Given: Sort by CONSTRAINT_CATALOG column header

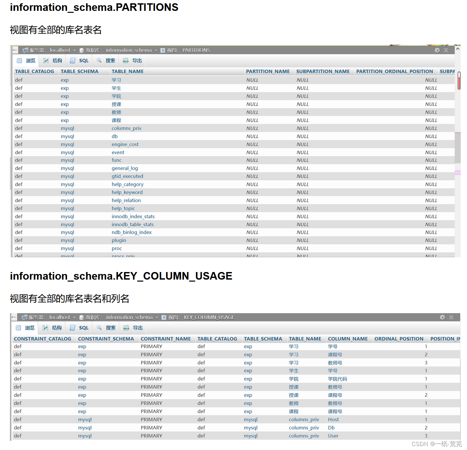Looking at the screenshot, I should pos(42,339).
